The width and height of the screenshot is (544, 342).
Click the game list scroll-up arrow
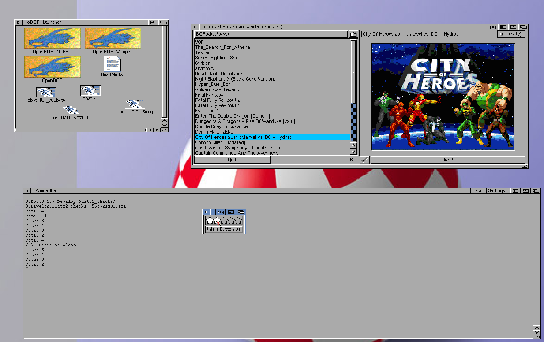point(353,145)
